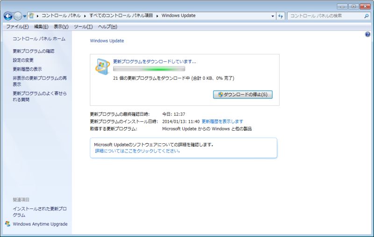The width and height of the screenshot is (374, 237).
Task: Click the Control Panel icon in address bar
Action: click(31, 16)
